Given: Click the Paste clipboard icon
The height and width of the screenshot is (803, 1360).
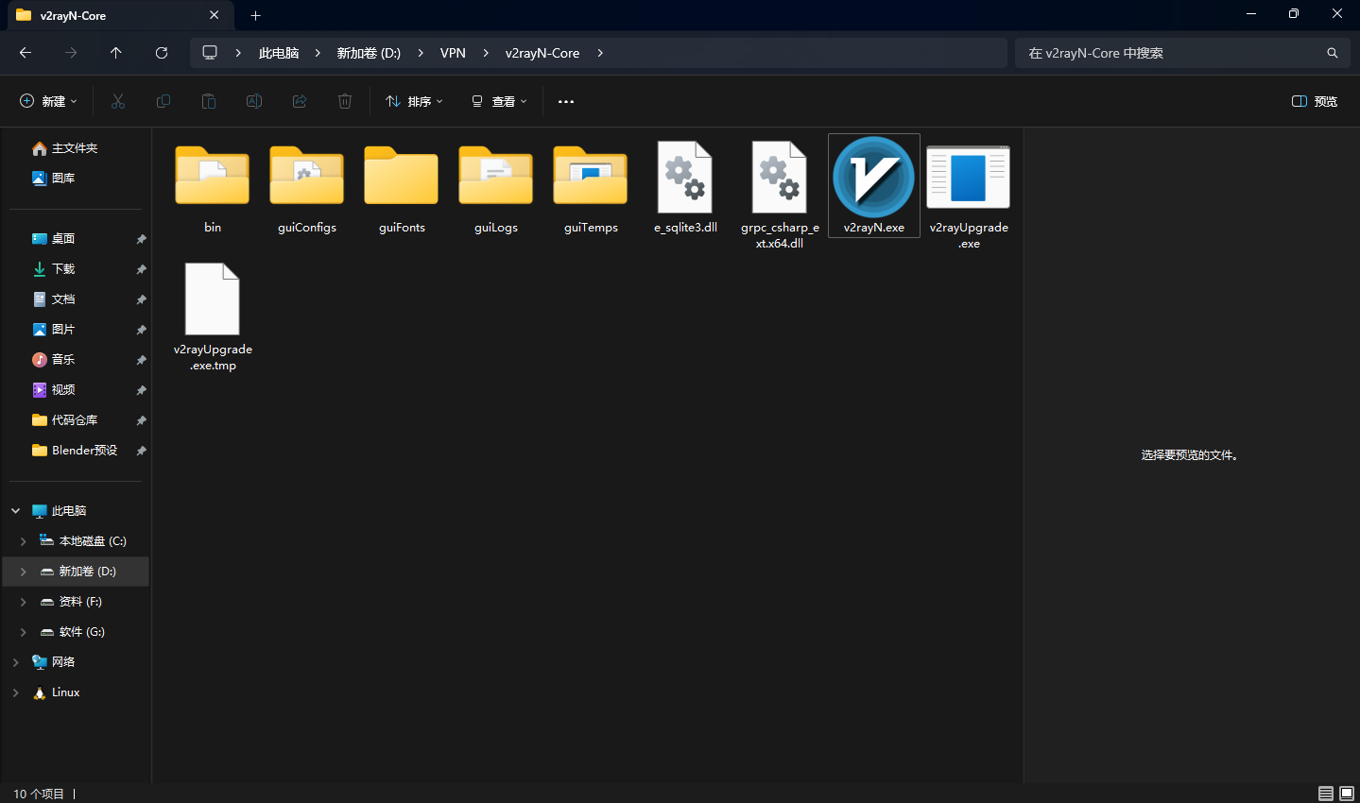Looking at the screenshot, I should coord(209,101).
